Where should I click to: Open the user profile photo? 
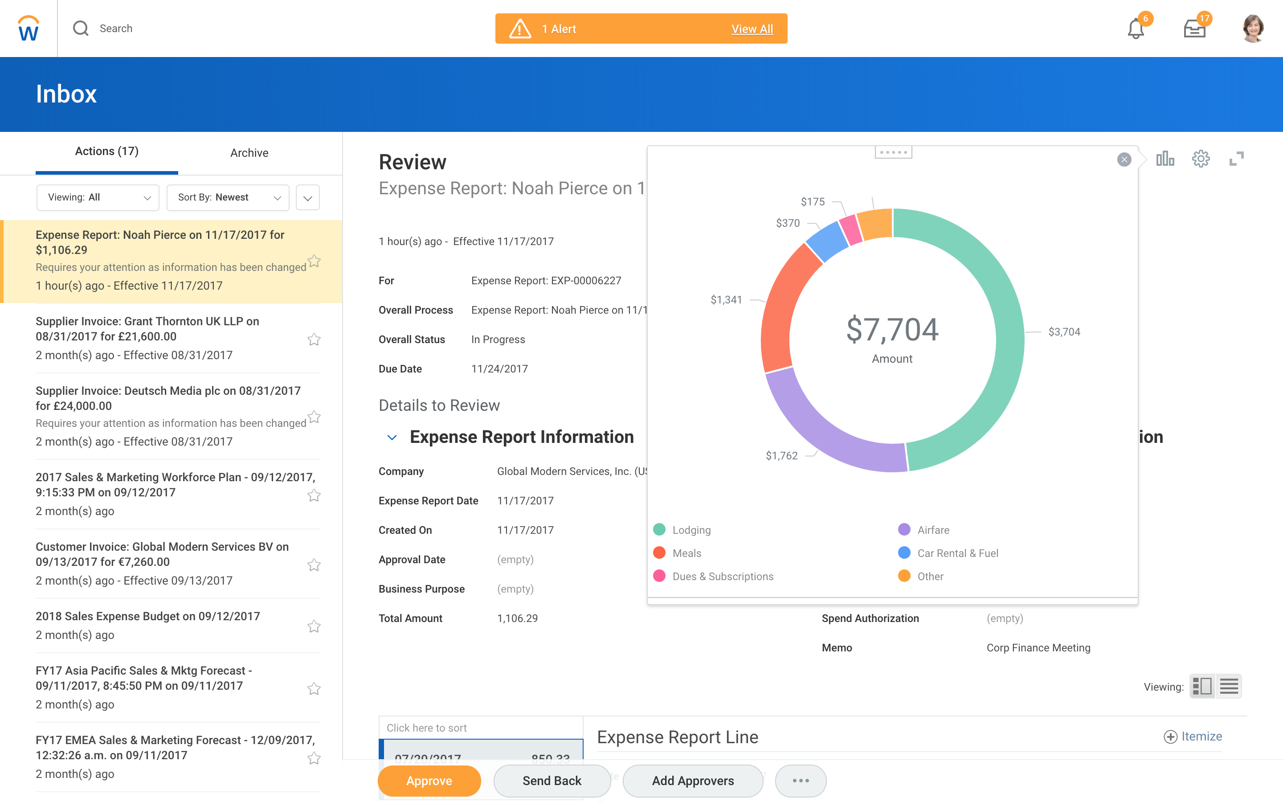pos(1253,29)
